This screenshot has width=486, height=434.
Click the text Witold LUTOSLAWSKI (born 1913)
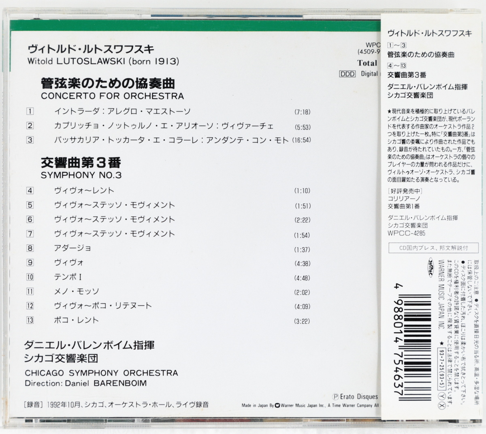click(103, 62)
